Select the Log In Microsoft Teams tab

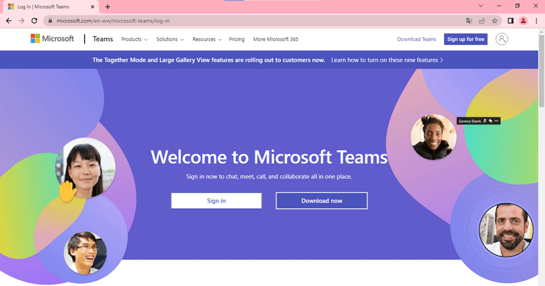pos(51,6)
